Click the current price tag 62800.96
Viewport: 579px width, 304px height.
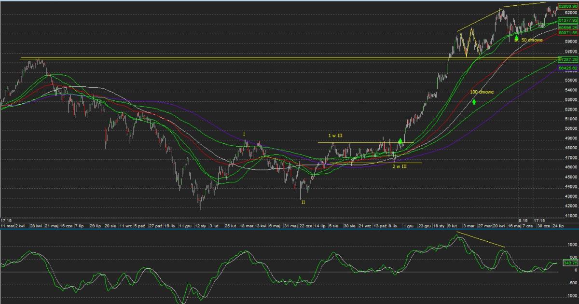(567, 6)
